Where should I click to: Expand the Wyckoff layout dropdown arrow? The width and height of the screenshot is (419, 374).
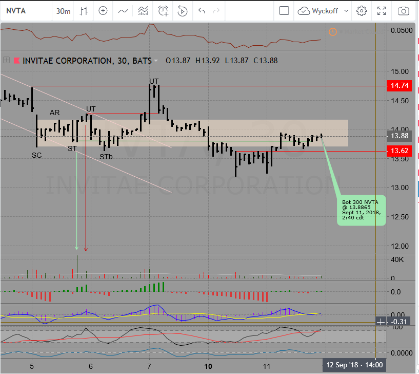[x=346, y=11]
